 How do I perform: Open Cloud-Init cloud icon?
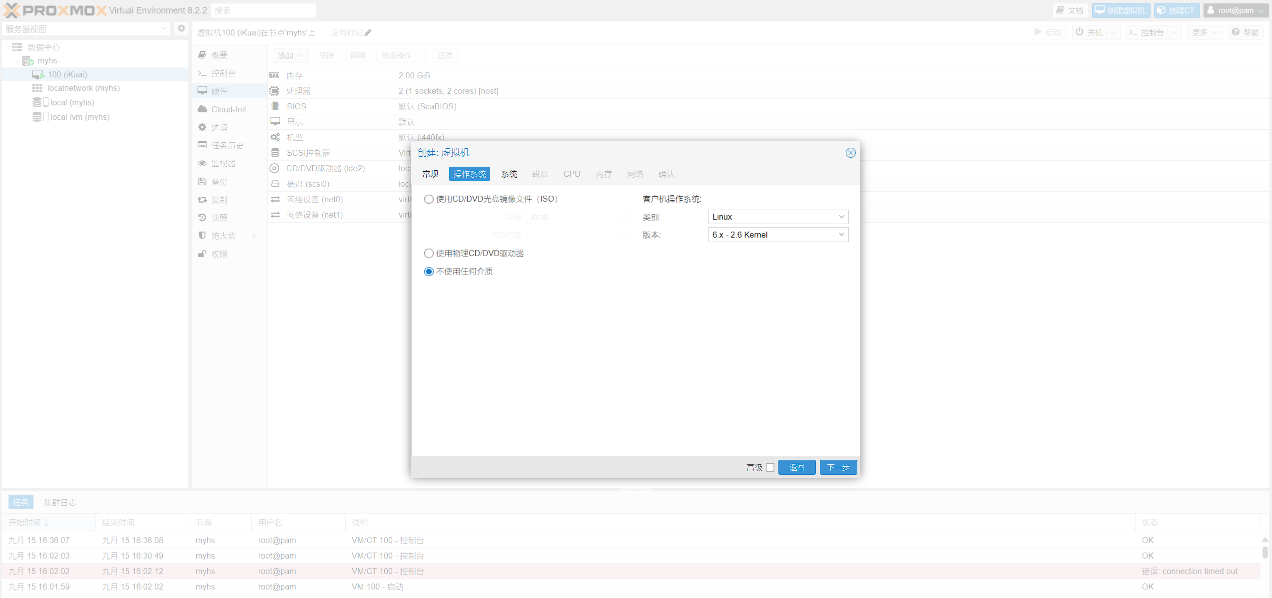pyautogui.click(x=202, y=109)
